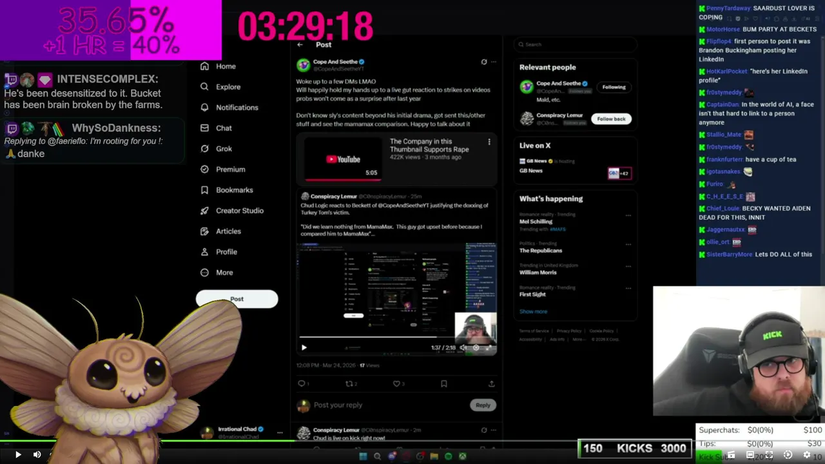Seek on embedded video progress bar
Viewport: 825px width, 464px height.
click(x=396, y=337)
